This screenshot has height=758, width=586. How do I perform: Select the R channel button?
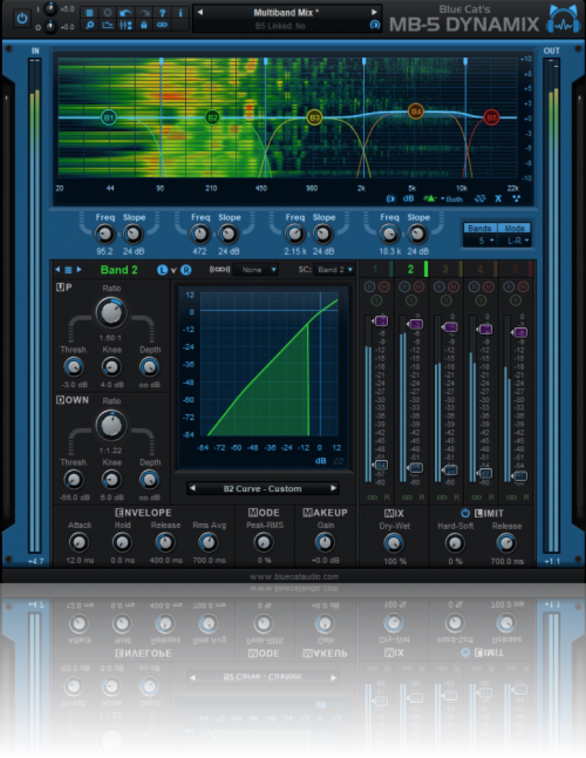pos(186,270)
